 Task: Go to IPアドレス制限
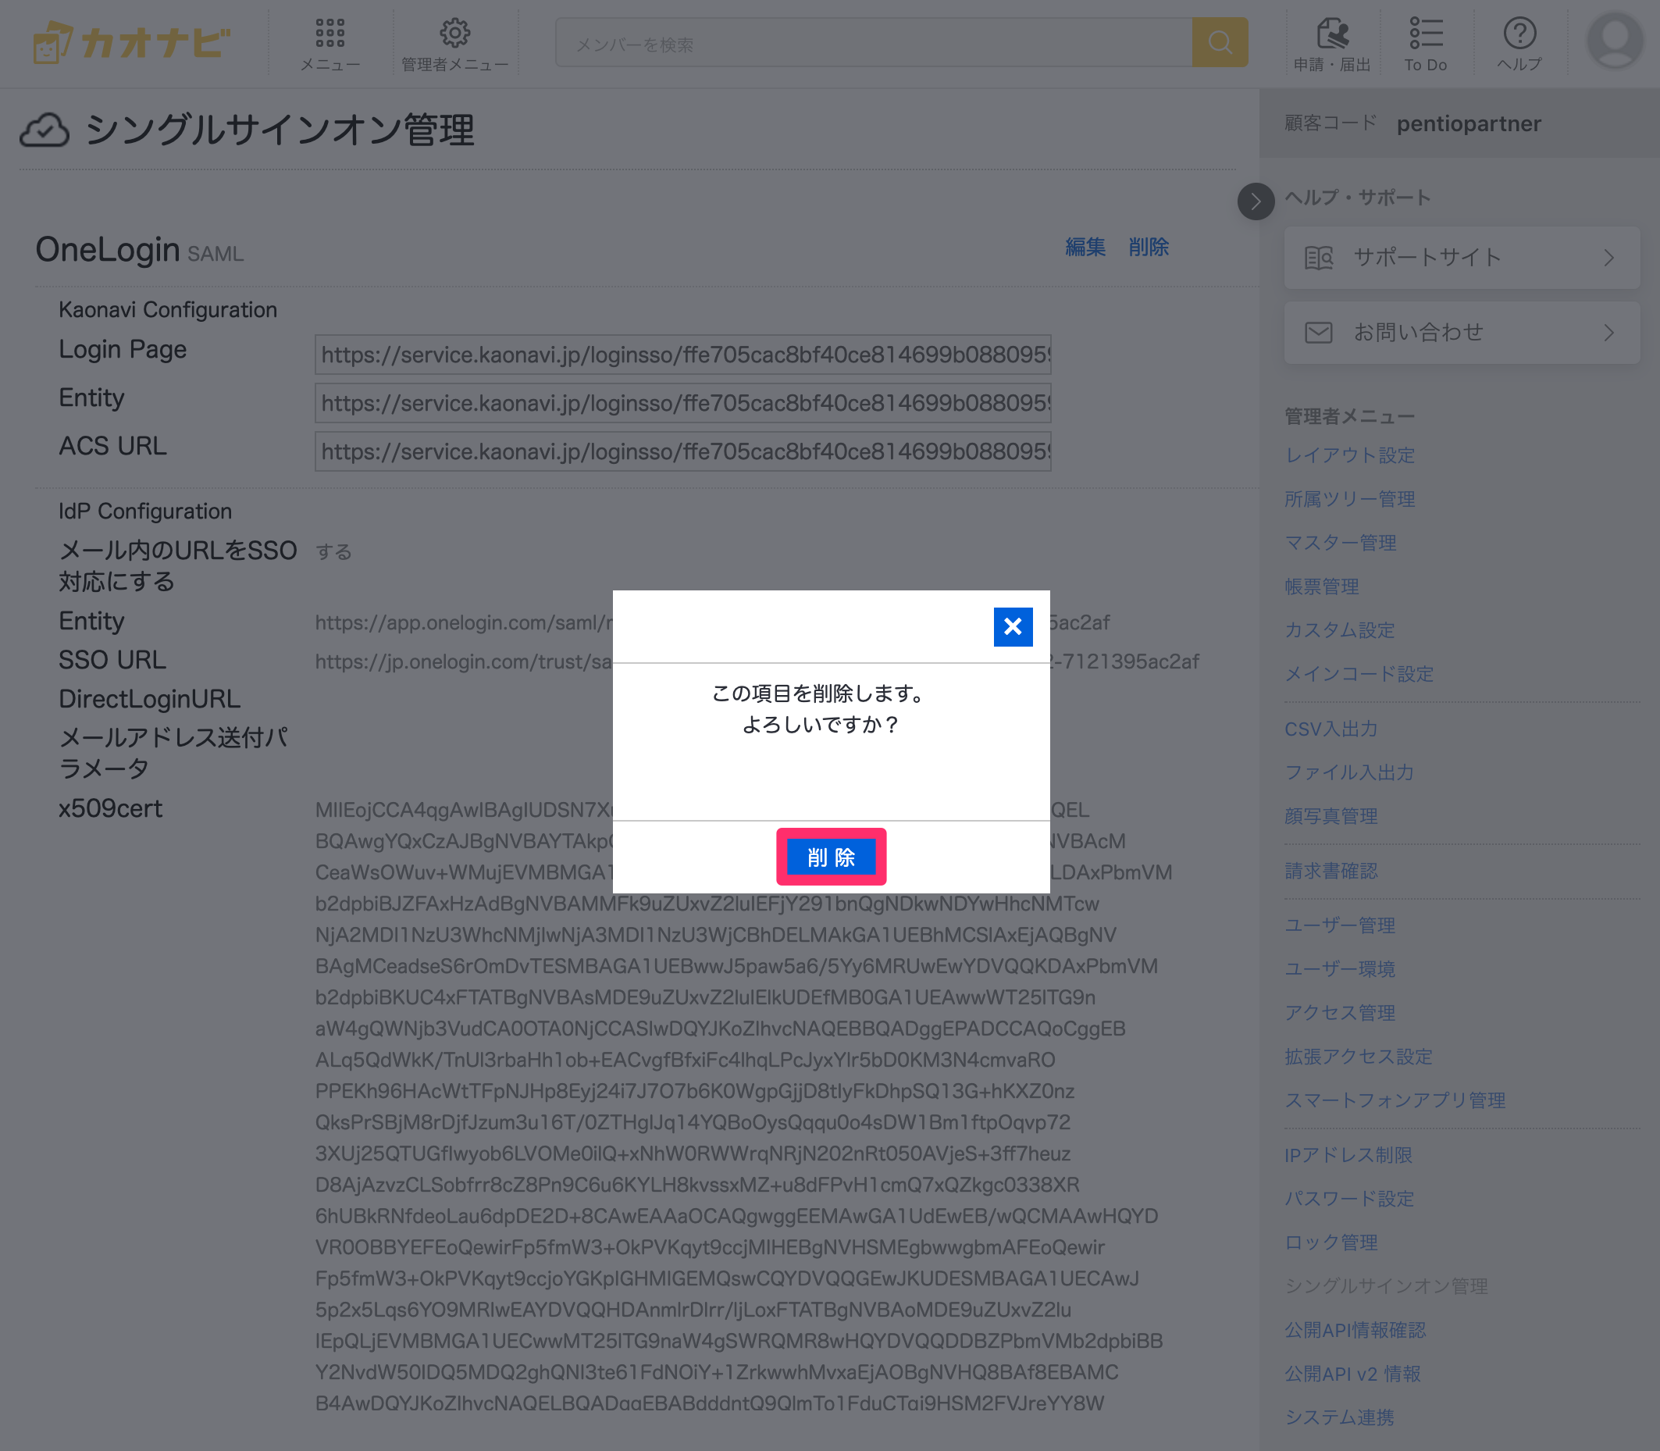(1348, 1156)
